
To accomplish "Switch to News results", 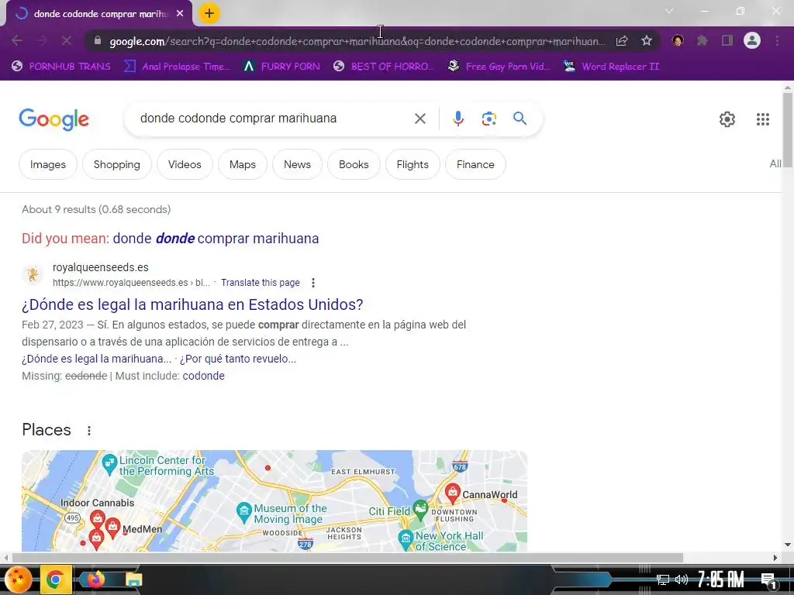I will pos(297,164).
